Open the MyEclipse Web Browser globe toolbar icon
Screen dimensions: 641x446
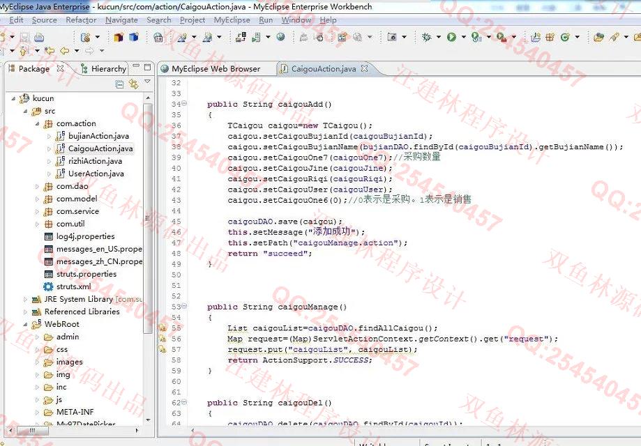pos(281,37)
